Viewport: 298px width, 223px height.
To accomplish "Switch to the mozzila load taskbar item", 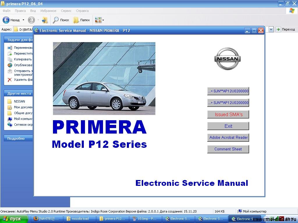I will click(80, 219).
